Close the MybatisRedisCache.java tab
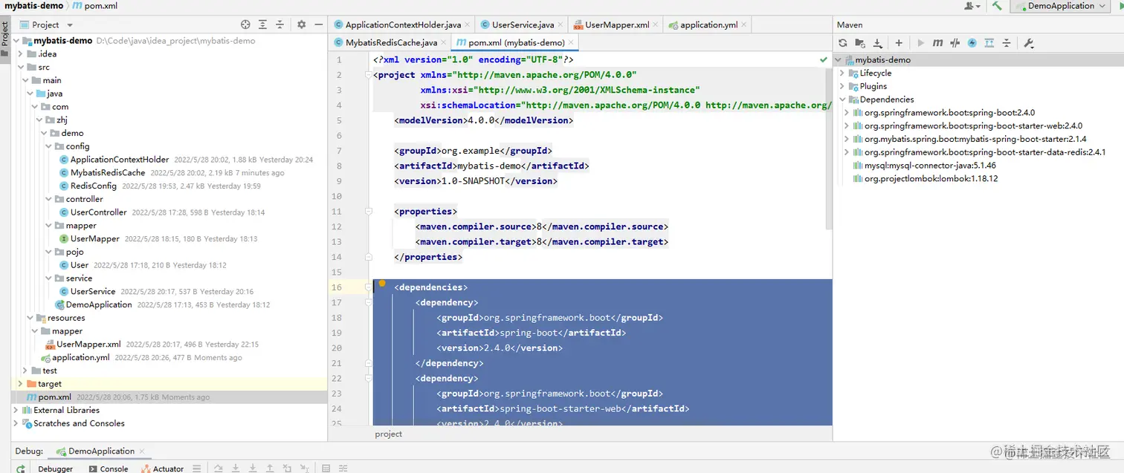Image resolution: width=1124 pixels, height=473 pixels. [x=444, y=42]
